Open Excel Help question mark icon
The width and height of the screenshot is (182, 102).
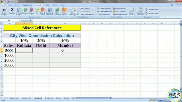[x=172, y=5]
